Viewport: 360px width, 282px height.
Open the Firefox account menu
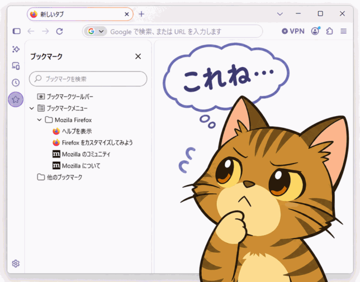click(x=316, y=31)
